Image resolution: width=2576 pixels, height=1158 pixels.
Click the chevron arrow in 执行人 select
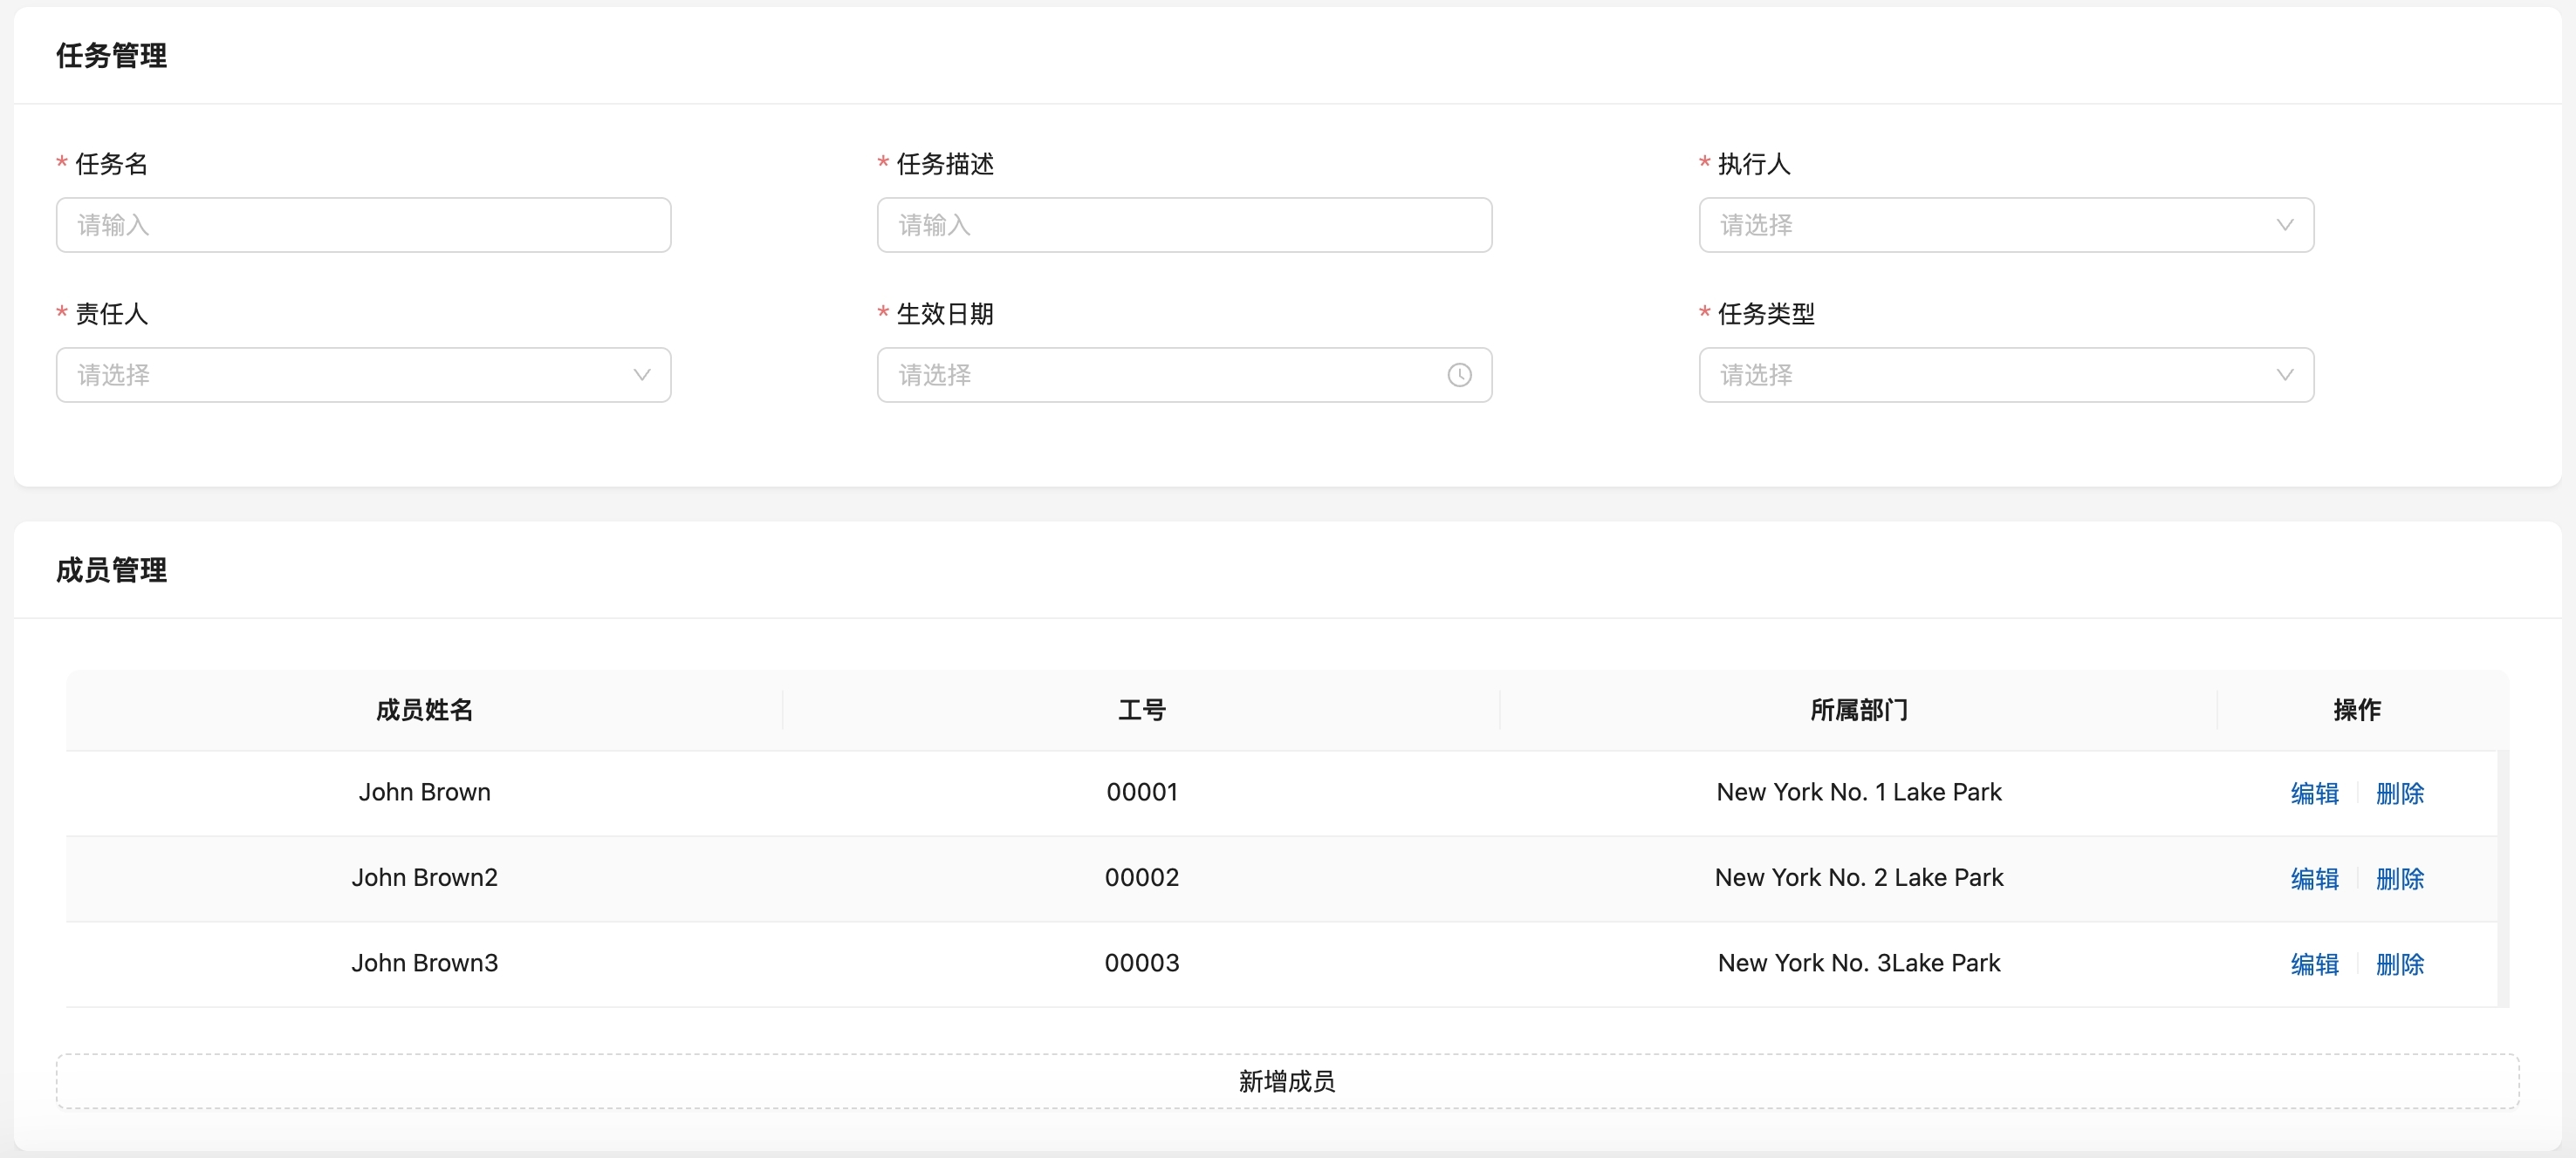coord(2284,225)
